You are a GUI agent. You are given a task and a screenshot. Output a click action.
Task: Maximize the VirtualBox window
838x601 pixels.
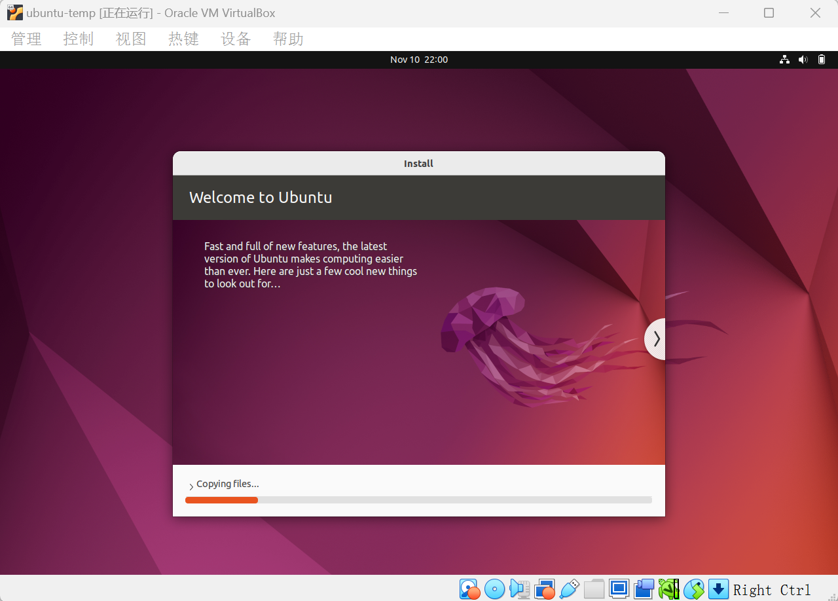coord(769,13)
